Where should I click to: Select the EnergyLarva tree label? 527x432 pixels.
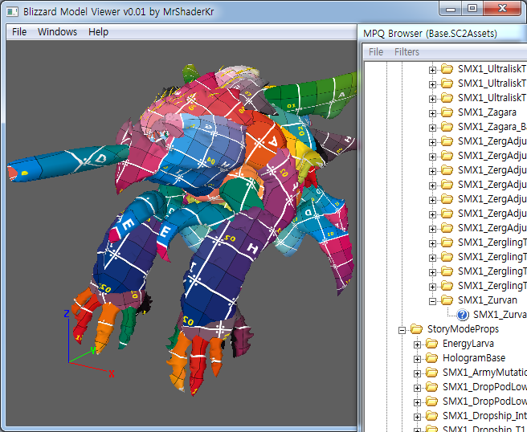coord(468,344)
